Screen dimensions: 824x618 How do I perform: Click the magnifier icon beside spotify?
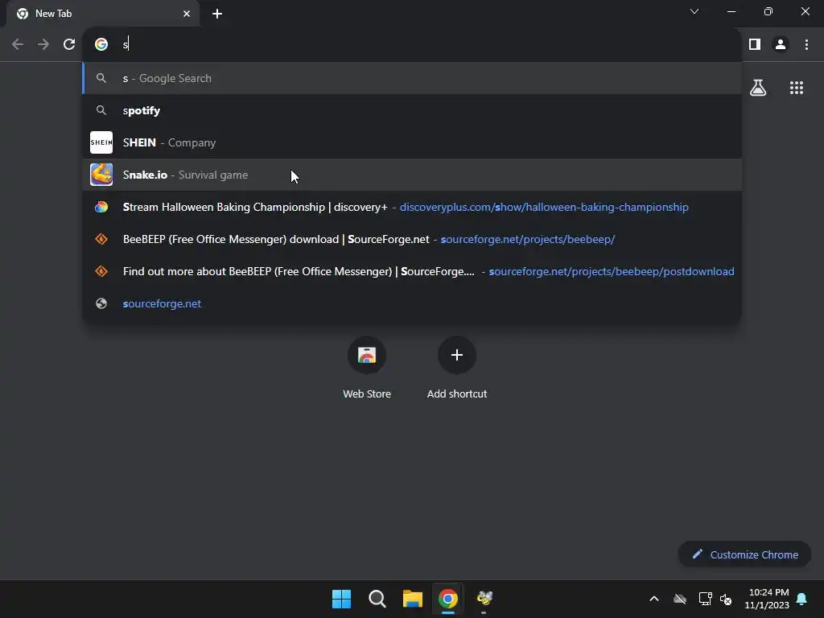tap(101, 110)
